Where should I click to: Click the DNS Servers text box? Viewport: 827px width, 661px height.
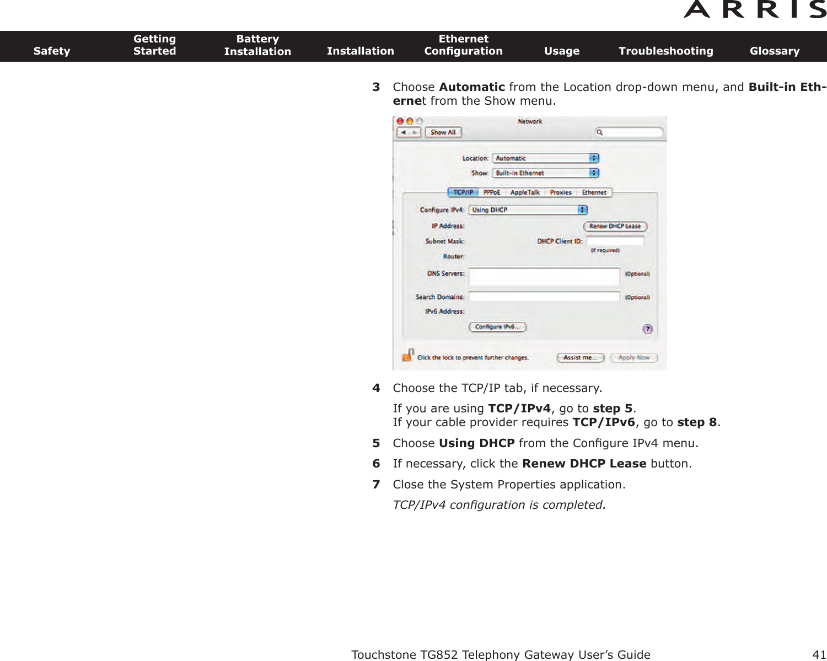(x=544, y=277)
